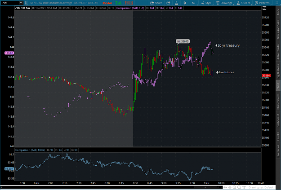Click the Mini Dow Jones Industrial Average Futures title
Image resolution: width=281 pixels, height=190 pixels.
point(64,3)
